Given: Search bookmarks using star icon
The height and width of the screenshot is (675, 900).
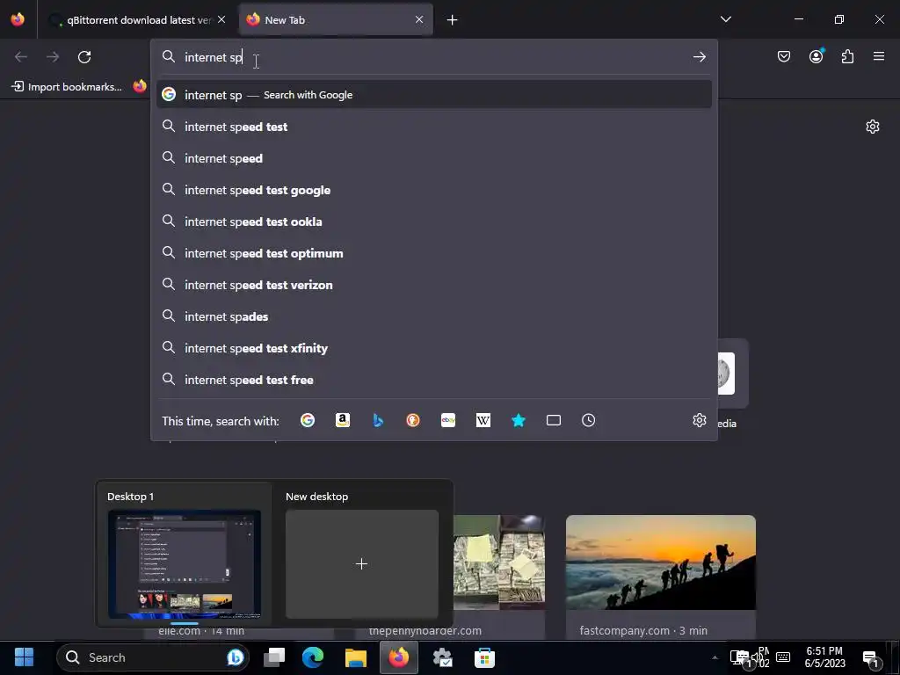Looking at the screenshot, I should pos(519,421).
